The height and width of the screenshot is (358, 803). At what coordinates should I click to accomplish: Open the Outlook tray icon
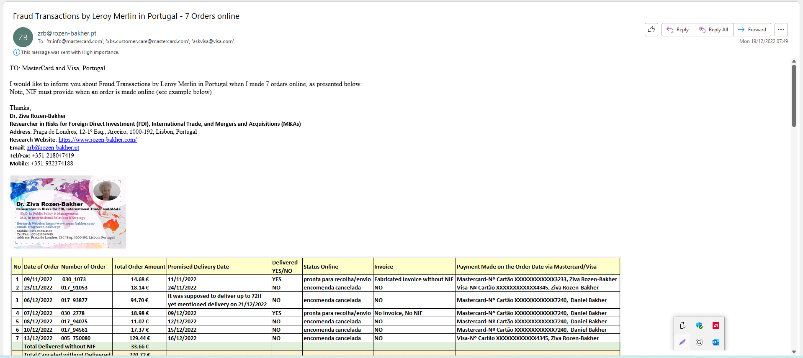[x=716, y=342]
